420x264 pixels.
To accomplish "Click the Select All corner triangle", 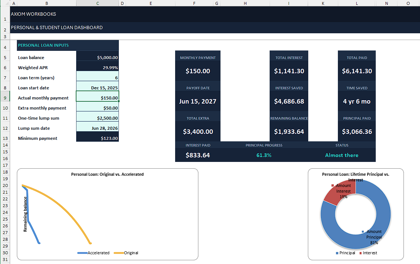I will pos(5,3).
